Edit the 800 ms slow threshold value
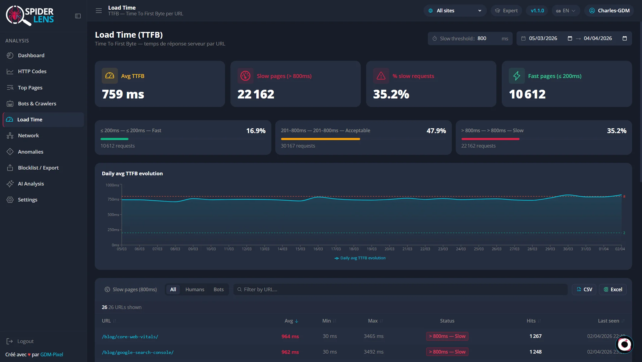Image resolution: width=642 pixels, height=362 pixels. (482, 38)
